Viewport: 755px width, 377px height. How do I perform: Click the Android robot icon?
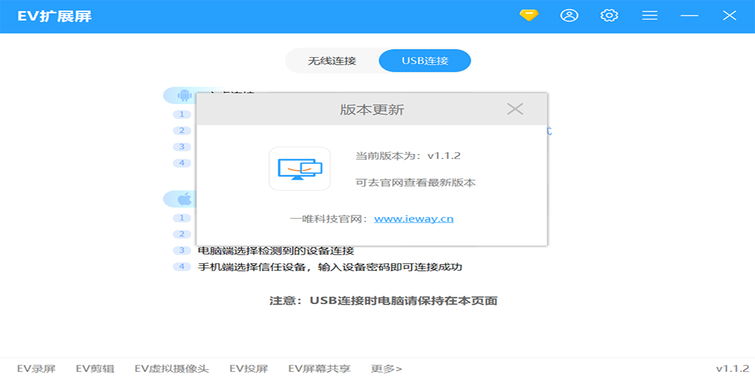[184, 96]
